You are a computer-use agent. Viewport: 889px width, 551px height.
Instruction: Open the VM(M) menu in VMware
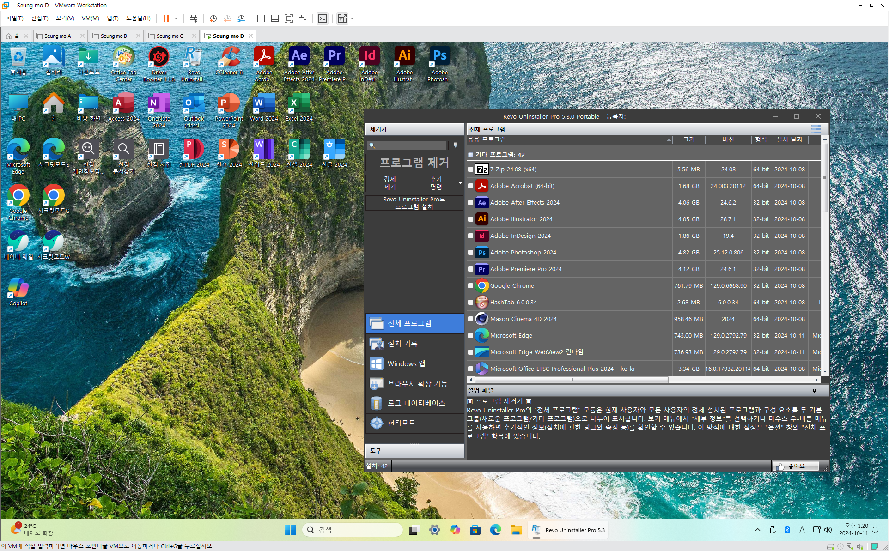90,18
